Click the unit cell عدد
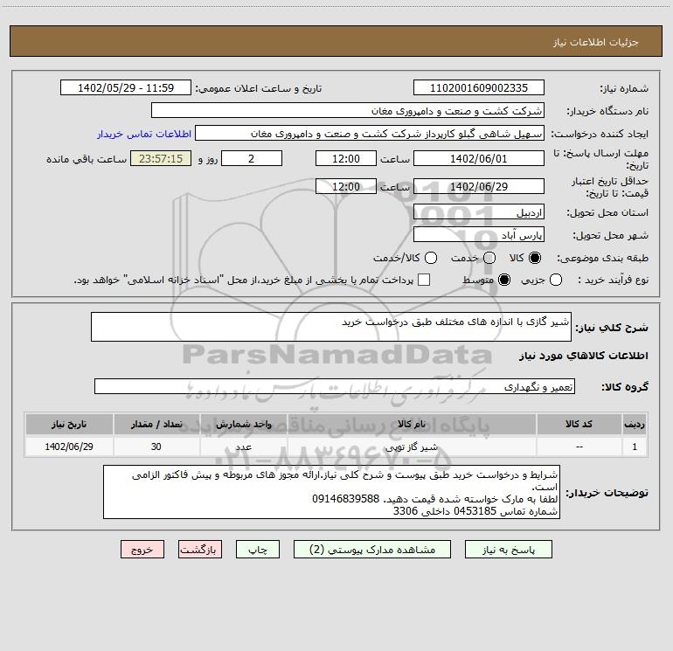This screenshot has width=673, height=651. coord(243,447)
